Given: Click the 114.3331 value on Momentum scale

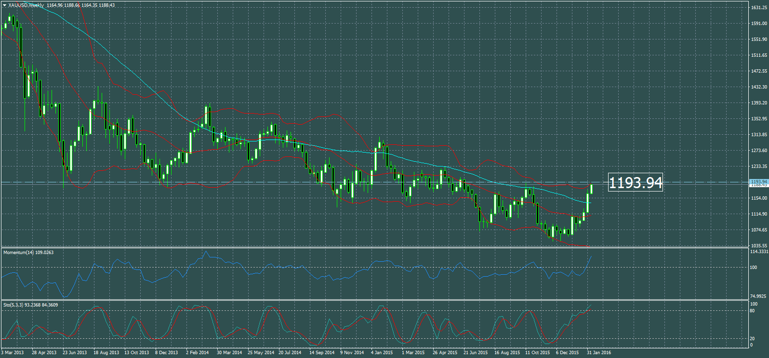Looking at the screenshot, I should [x=759, y=252].
